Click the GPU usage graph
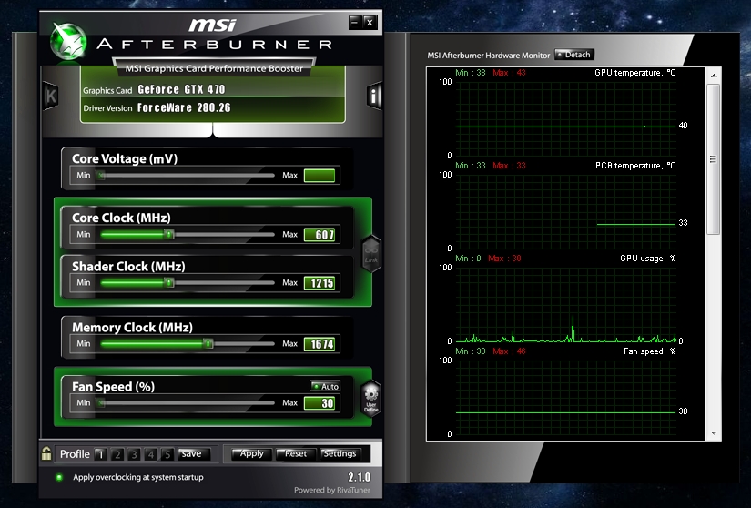 tap(565, 304)
